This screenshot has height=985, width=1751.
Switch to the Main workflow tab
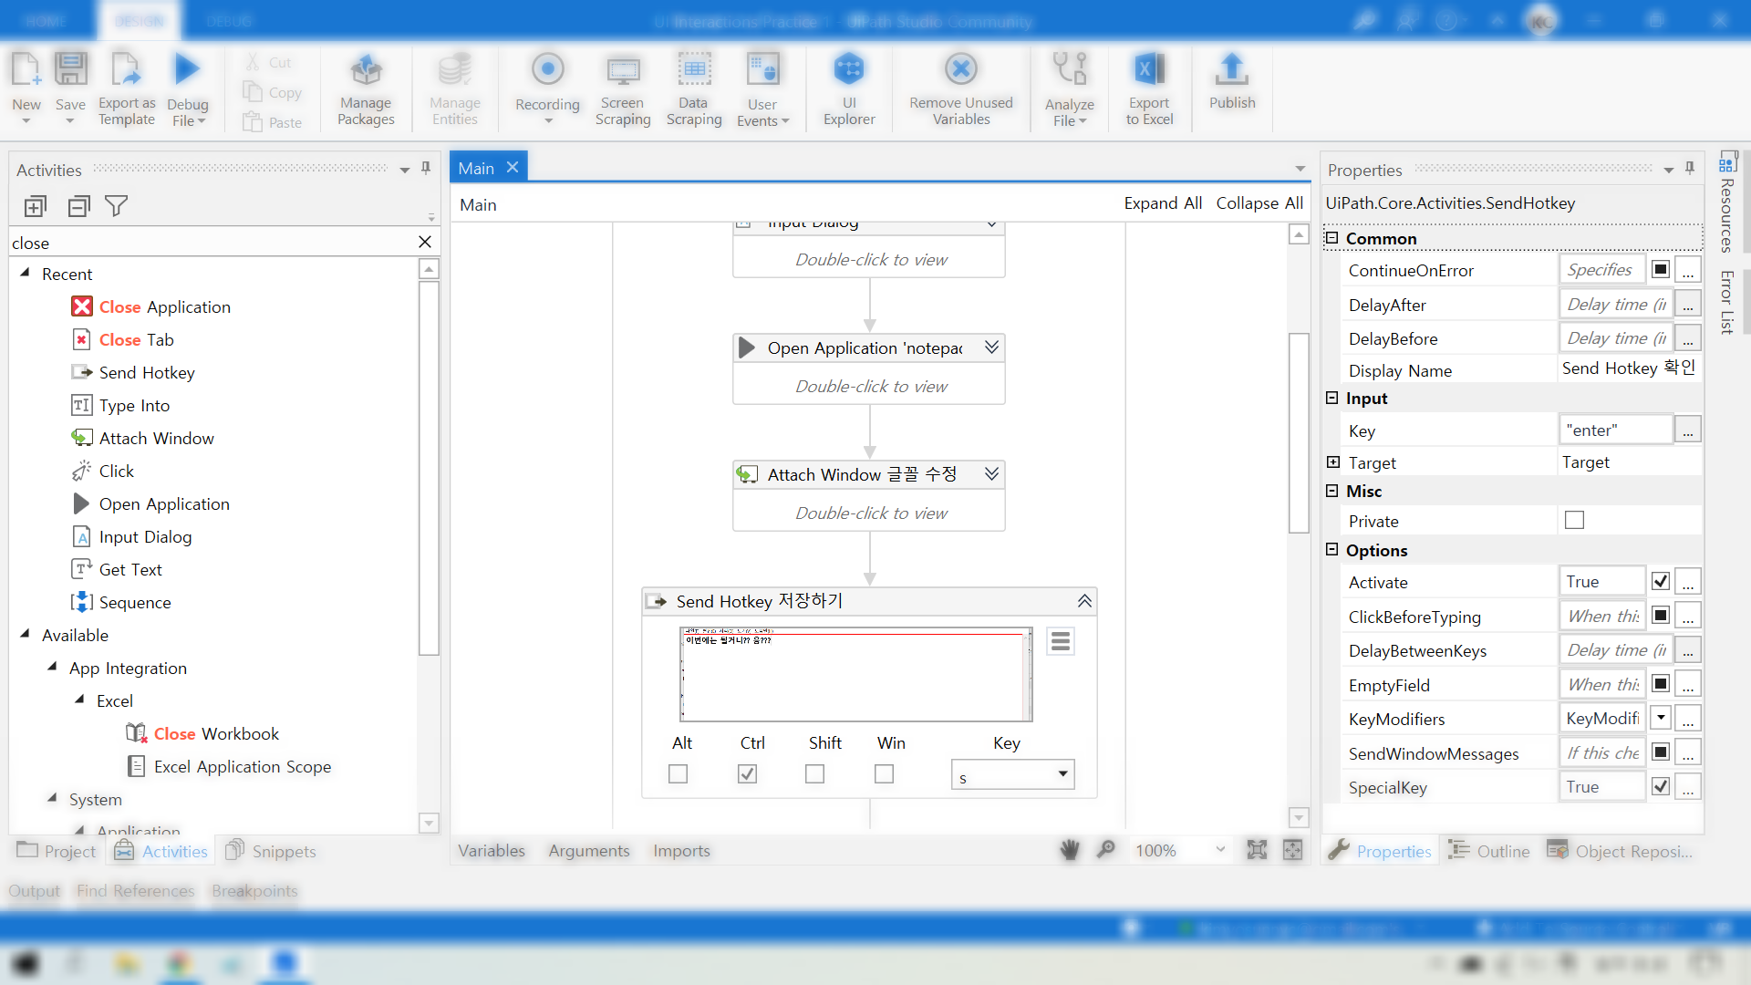tap(476, 168)
